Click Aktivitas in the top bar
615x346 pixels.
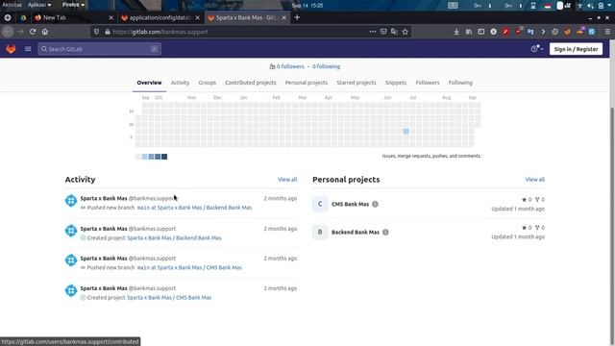(12, 5)
